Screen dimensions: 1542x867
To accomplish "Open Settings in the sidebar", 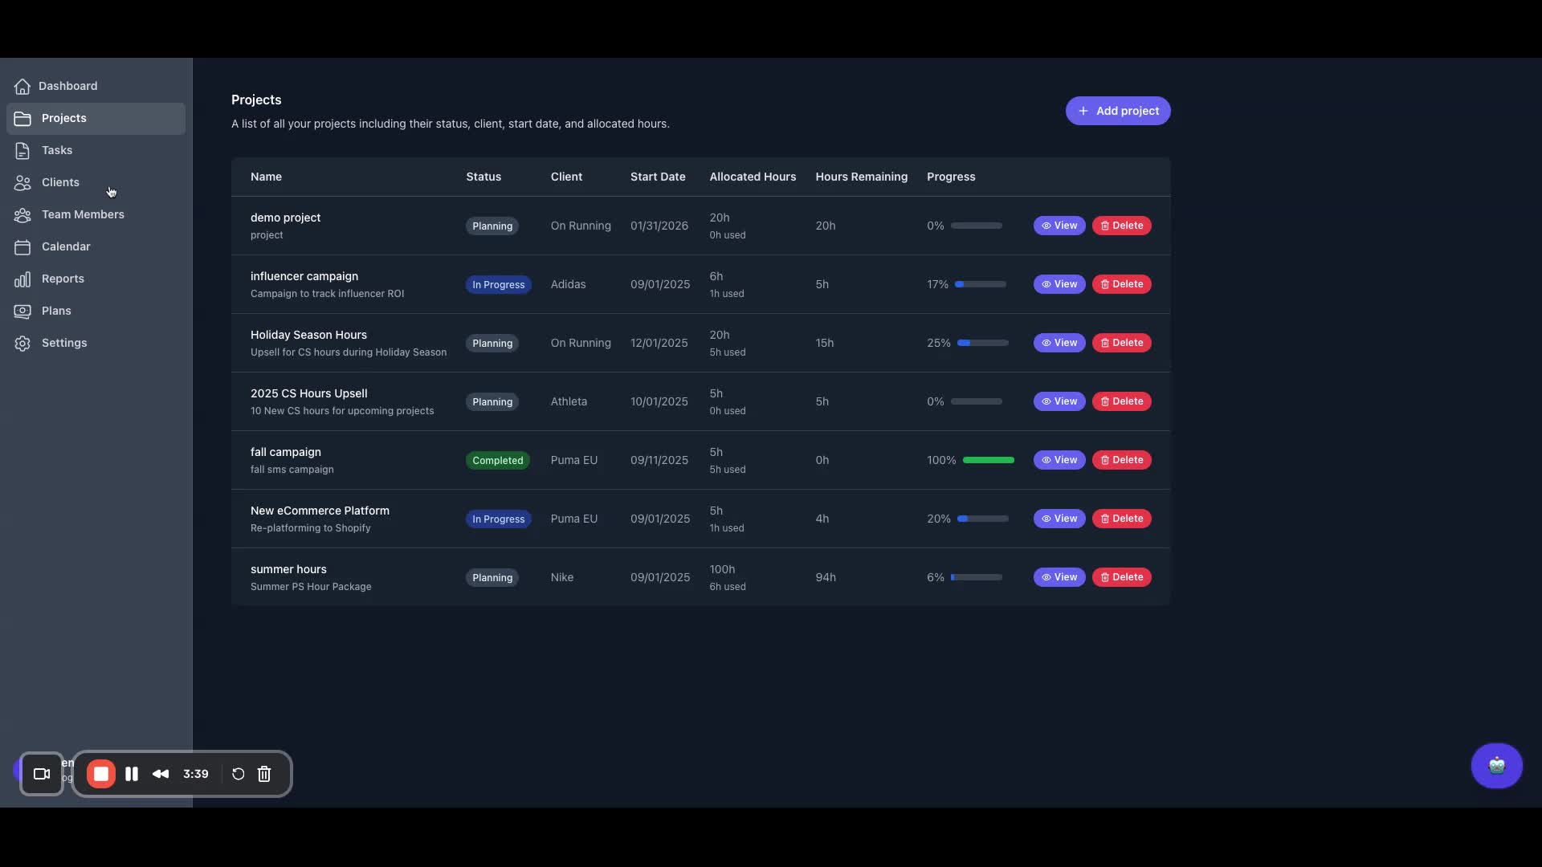I will point(96,343).
